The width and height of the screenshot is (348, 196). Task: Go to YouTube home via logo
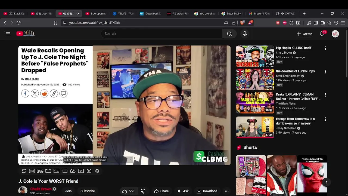[26, 33]
